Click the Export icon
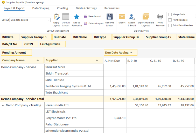196x133 pixels. pyautogui.click(x=122, y=17)
